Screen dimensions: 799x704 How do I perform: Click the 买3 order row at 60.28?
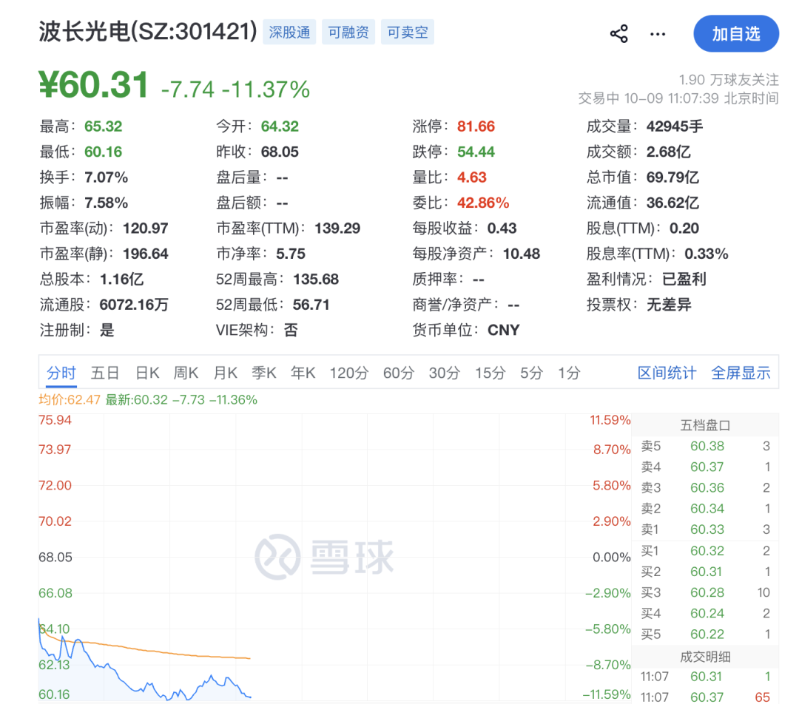pyautogui.click(x=705, y=593)
